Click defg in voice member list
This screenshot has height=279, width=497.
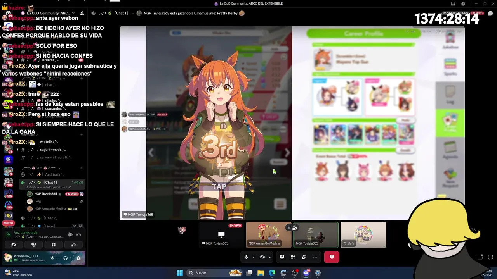55,201
